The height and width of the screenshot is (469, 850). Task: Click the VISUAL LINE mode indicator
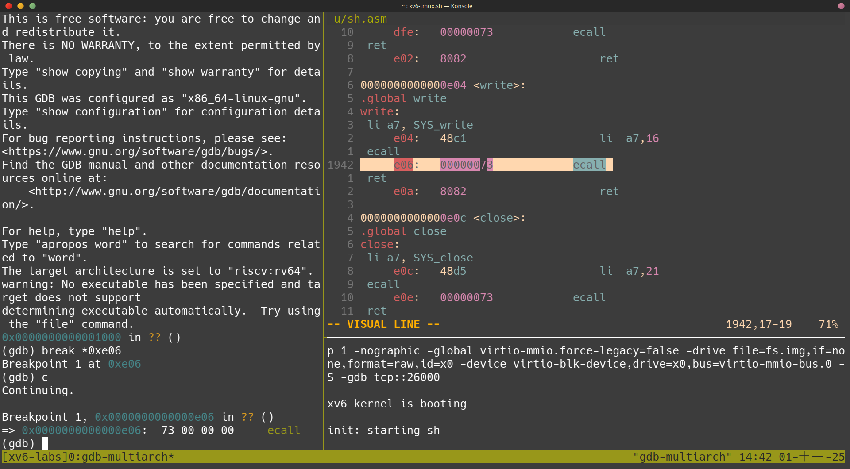[x=383, y=324]
